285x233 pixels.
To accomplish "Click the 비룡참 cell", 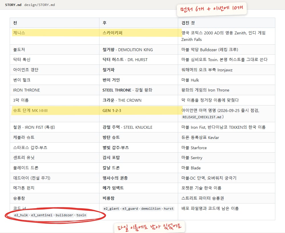I will 139,198.
